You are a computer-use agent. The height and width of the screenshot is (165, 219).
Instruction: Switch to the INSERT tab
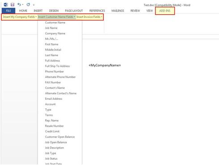click(x=38, y=11)
